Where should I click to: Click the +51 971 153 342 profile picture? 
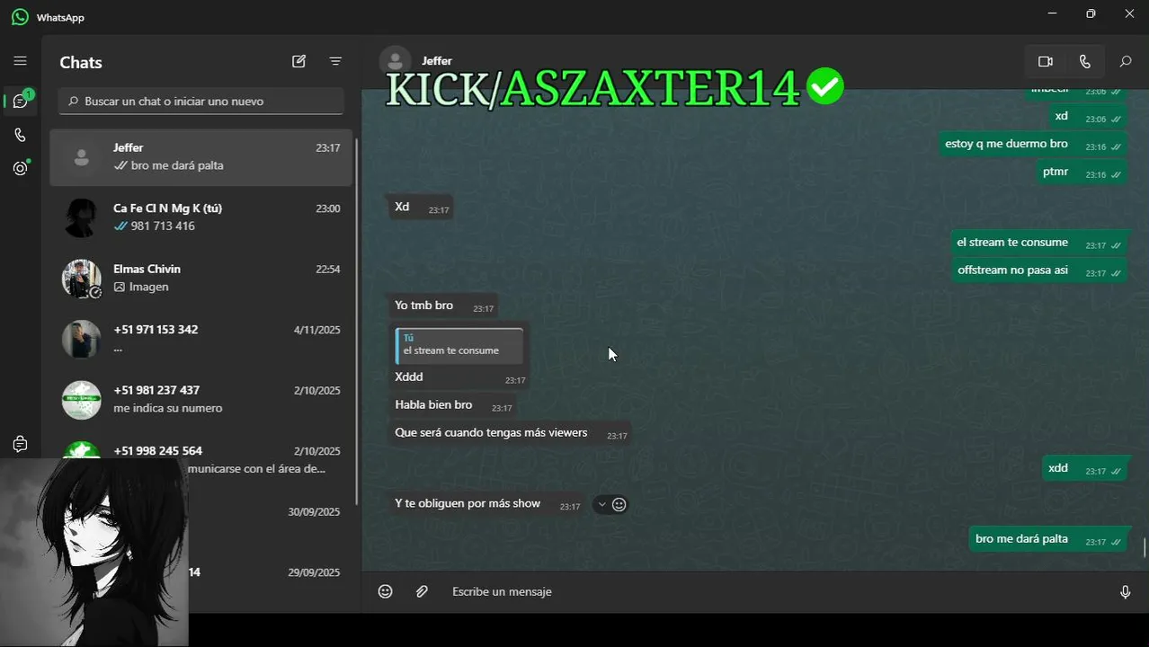(81, 339)
